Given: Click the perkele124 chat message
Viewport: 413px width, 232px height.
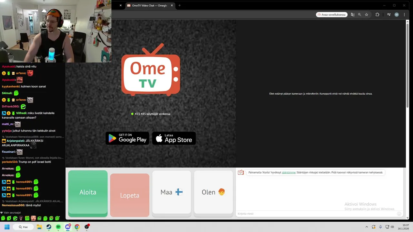Looking at the screenshot, I should (x=26, y=162).
